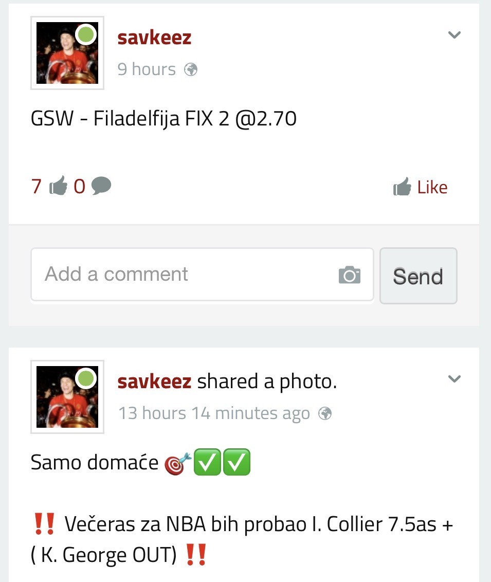View the 0 comments count
The width and height of the screenshot is (491, 582).
pyautogui.click(x=79, y=186)
